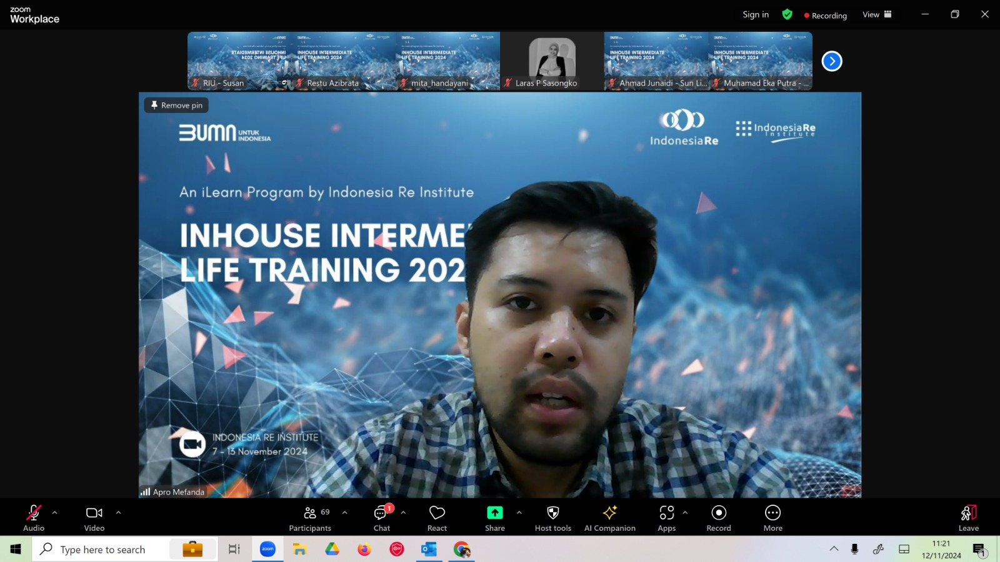Start screen sharing with Share
This screenshot has height=562, width=1000.
494,518
